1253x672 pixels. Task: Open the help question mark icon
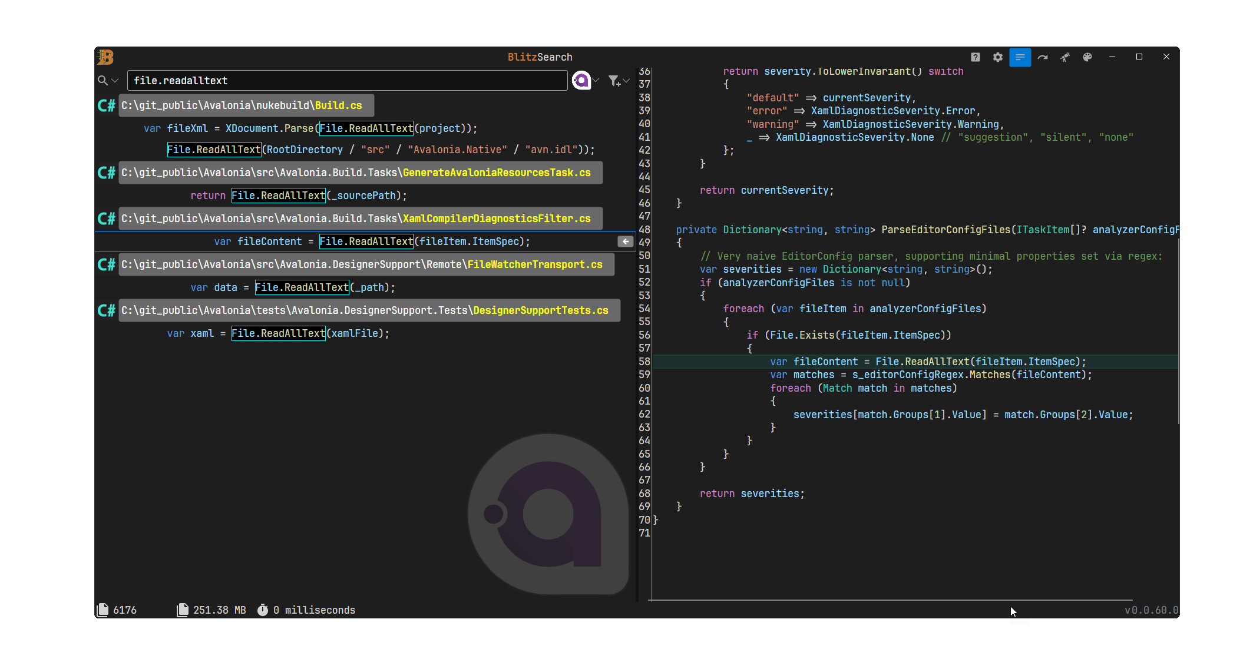click(x=976, y=57)
